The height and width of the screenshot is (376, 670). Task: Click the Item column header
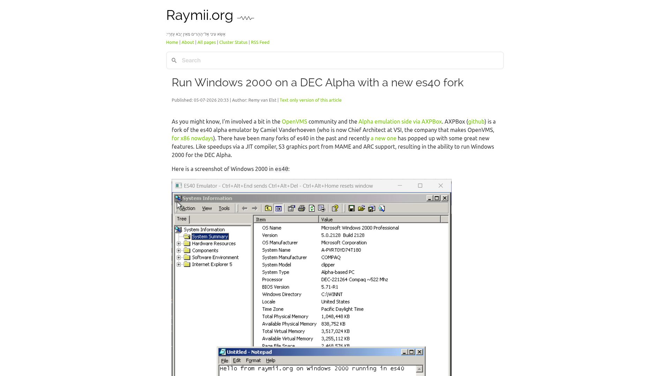tap(286, 220)
